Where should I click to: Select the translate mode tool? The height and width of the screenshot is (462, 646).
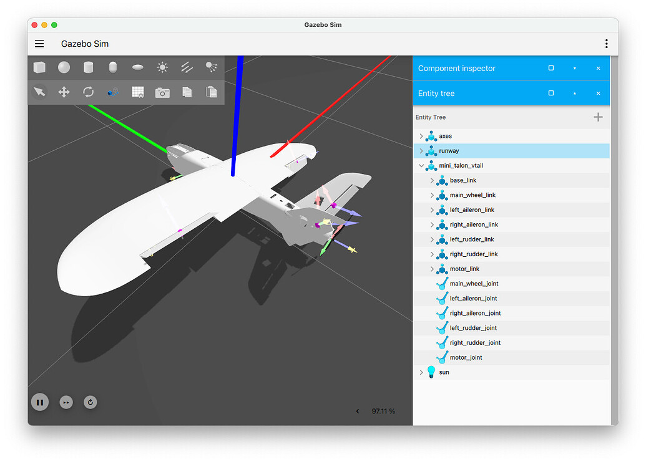pos(64,92)
